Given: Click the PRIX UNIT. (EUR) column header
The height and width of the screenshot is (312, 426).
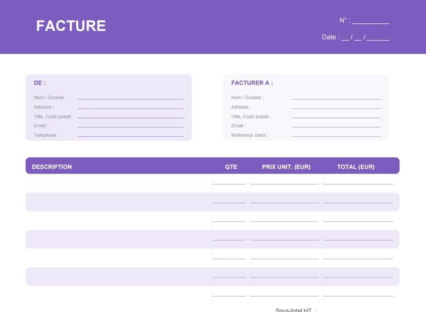Looking at the screenshot, I should click(286, 167).
